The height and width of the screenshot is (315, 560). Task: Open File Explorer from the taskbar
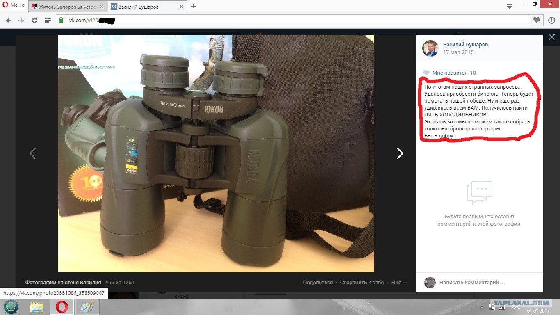(x=36, y=307)
